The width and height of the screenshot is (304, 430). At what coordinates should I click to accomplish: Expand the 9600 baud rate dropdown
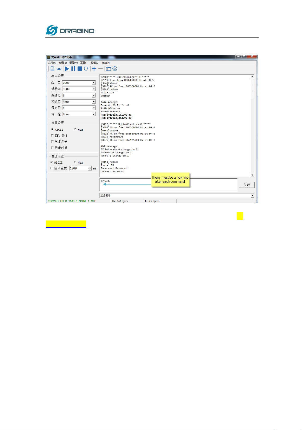(94, 89)
